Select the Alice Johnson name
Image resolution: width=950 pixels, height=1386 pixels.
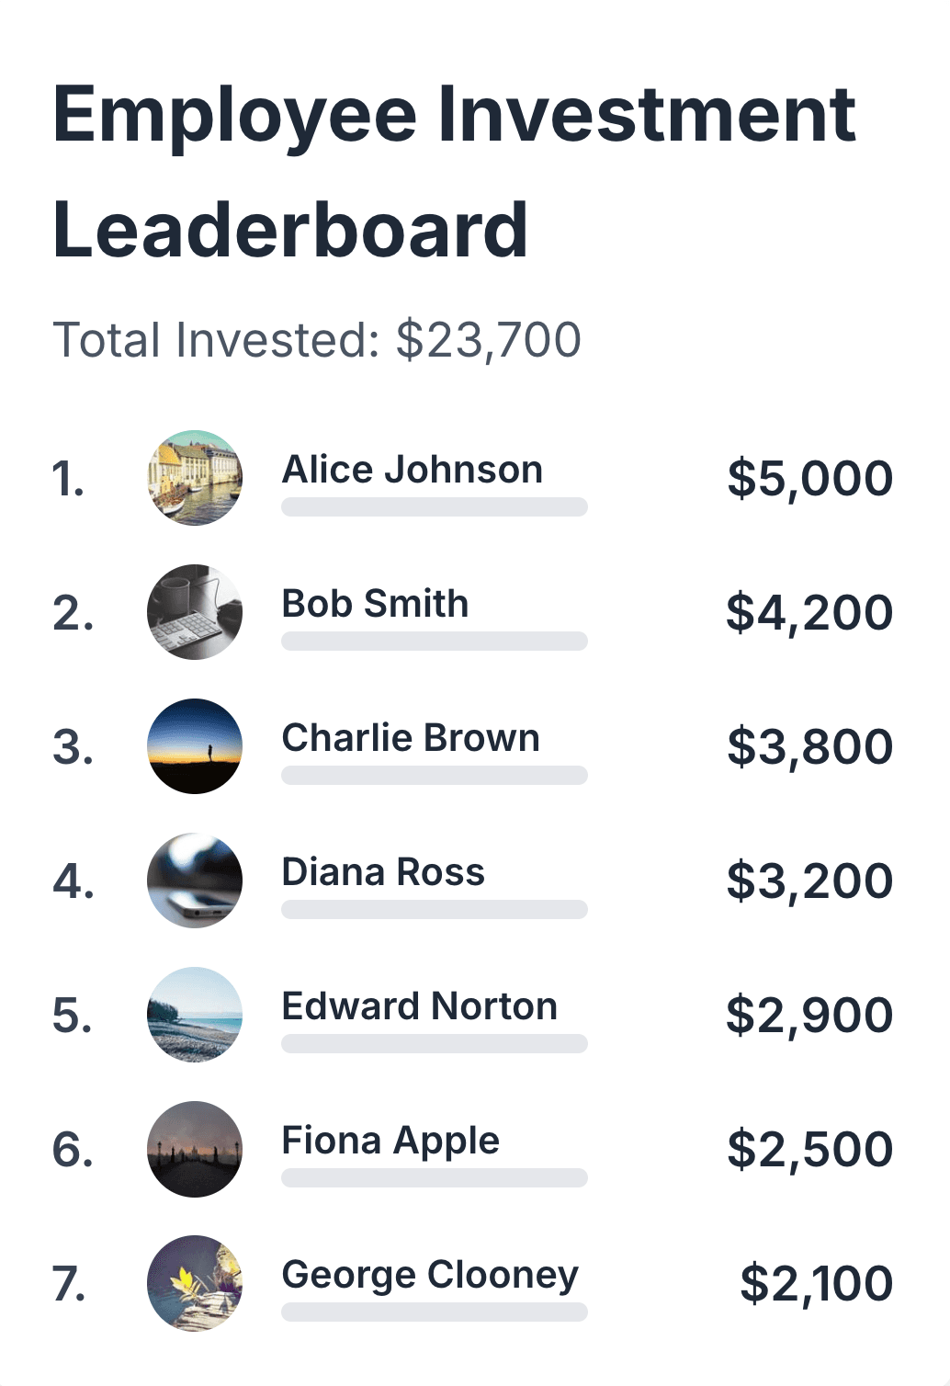pyautogui.click(x=413, y=470)
